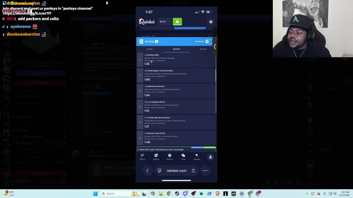Open Search in bottom navigation
353x198 pixels.
(197, 157)
